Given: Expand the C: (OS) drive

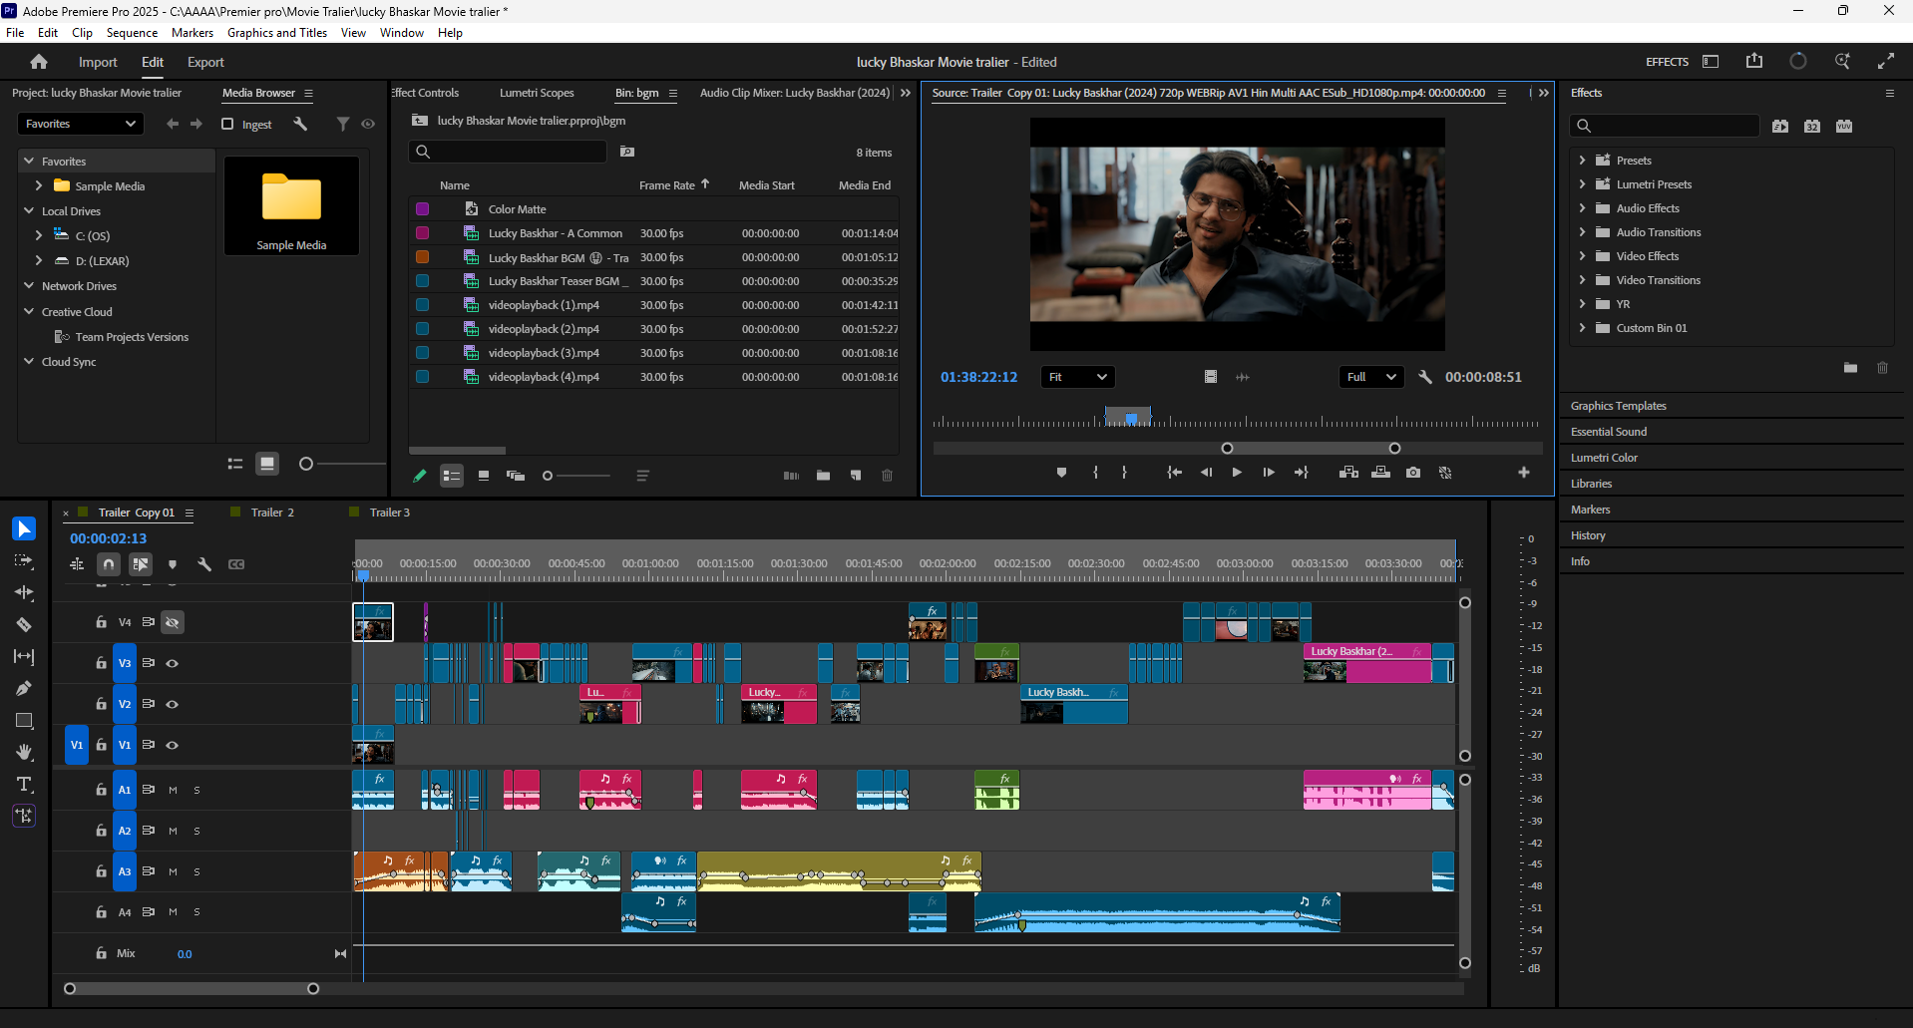Looking at the screenshot, I should coord(39,235).
